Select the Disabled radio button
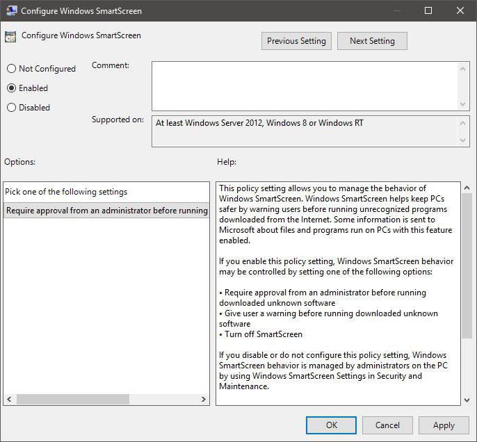 29,108
